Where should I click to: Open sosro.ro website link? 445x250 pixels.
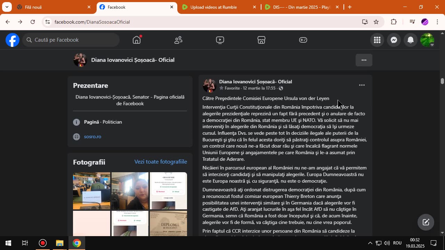(x=92, y=136)
